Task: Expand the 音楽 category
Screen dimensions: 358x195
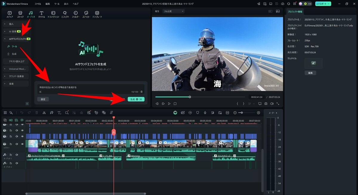Action: tap(16, 84)
